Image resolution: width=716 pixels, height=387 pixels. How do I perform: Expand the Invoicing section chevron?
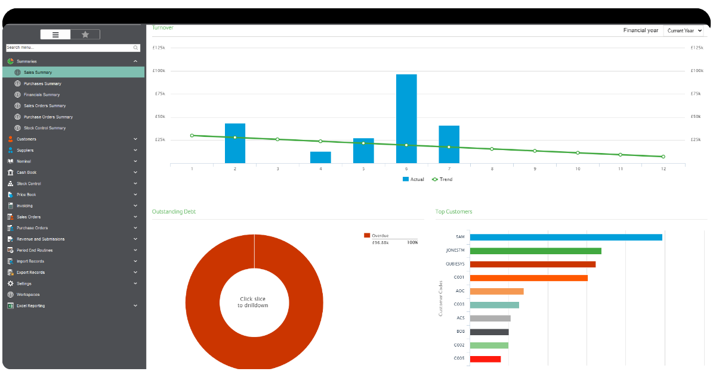[135, 205]
